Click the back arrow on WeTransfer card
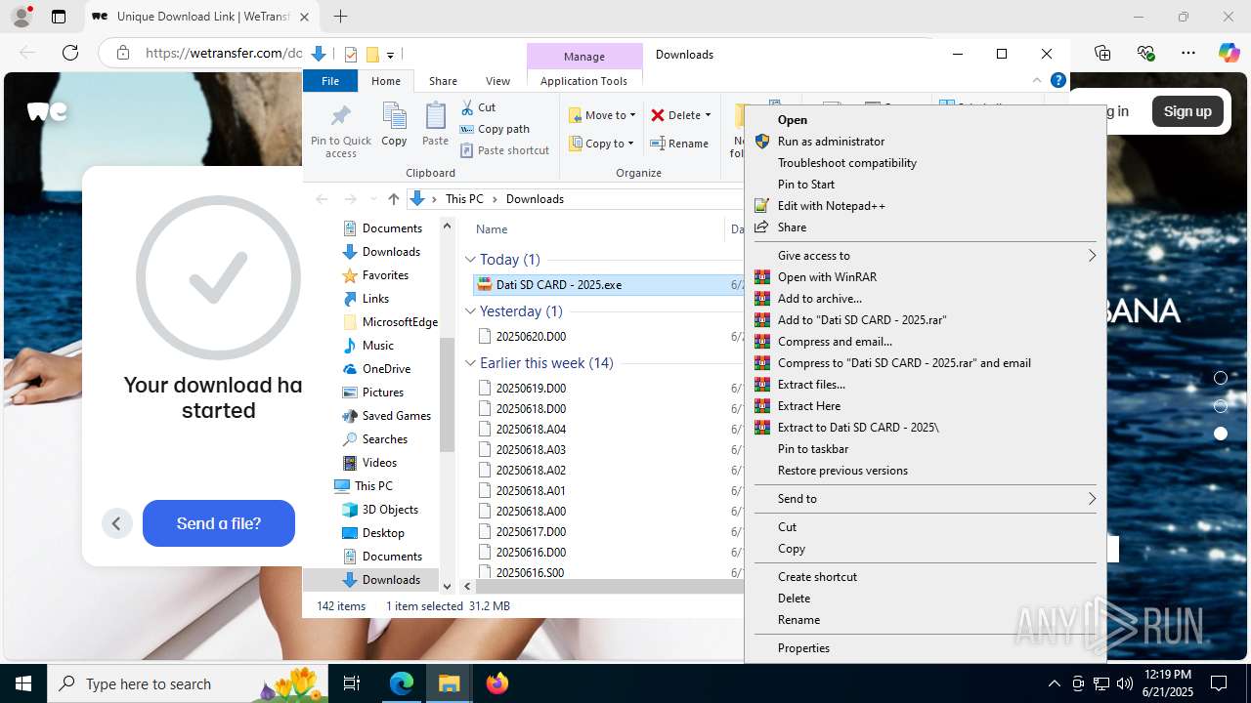Screen dimensions: 1251x703 (116, 523)
